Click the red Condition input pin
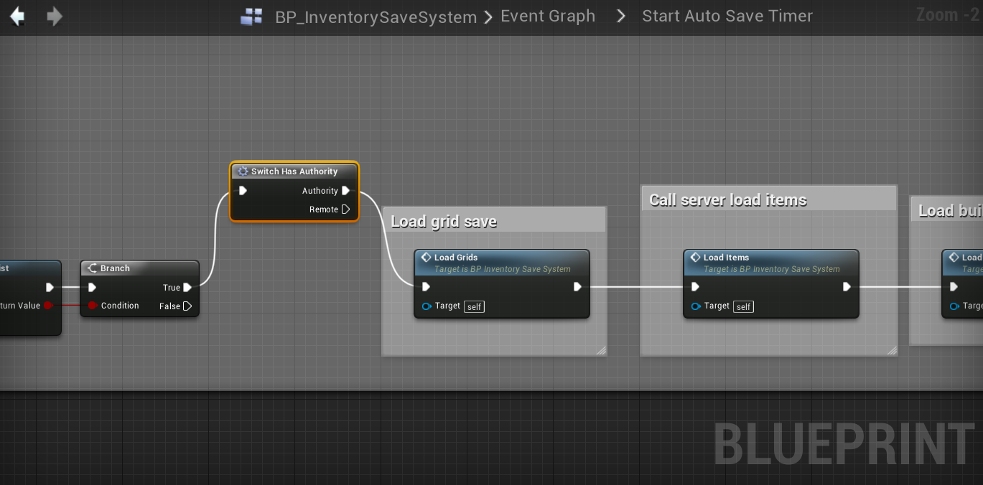The width and height of the screenshot is (983, 485). click(93, 306)
